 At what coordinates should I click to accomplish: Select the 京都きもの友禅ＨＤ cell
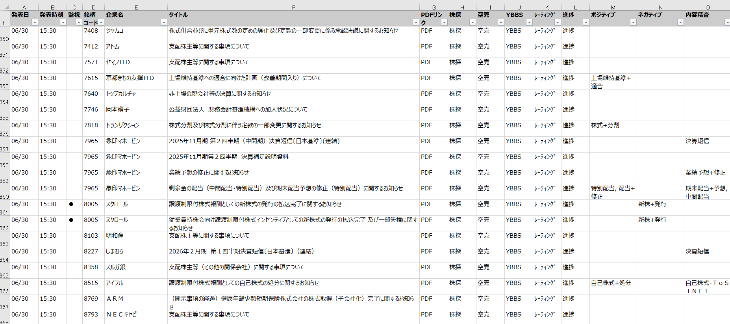[x=136, y=82]
